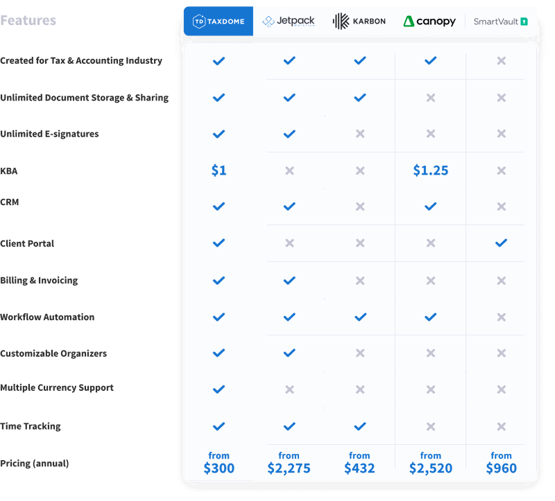This screenshot has width=555, height=501.
Task: Click SmartVault cross for Workflow Automation
Action: point(501,317)
